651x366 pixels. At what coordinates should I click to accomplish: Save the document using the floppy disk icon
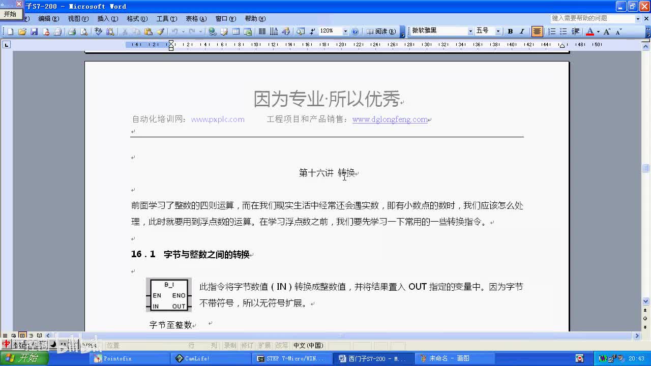point(34,32)
